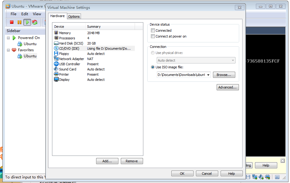Image resolution: width=290 pixels, height=183 pixels.
Task: Click the dialog's Help button beside Cancel
Action: [231, 174]
